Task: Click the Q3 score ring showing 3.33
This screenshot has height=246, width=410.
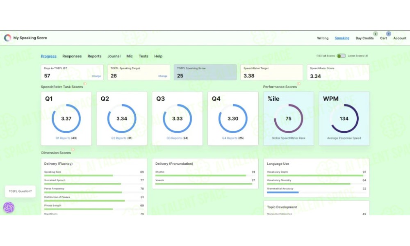Action: [177, 118]
